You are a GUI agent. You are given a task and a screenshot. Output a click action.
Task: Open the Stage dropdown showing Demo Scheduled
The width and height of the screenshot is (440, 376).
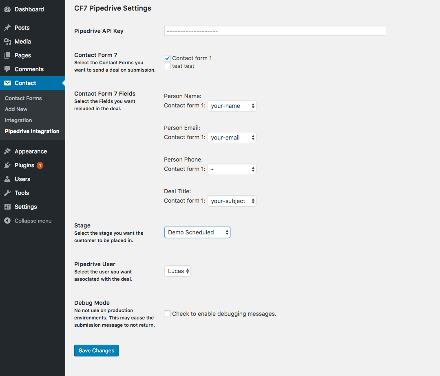[197, 232]
